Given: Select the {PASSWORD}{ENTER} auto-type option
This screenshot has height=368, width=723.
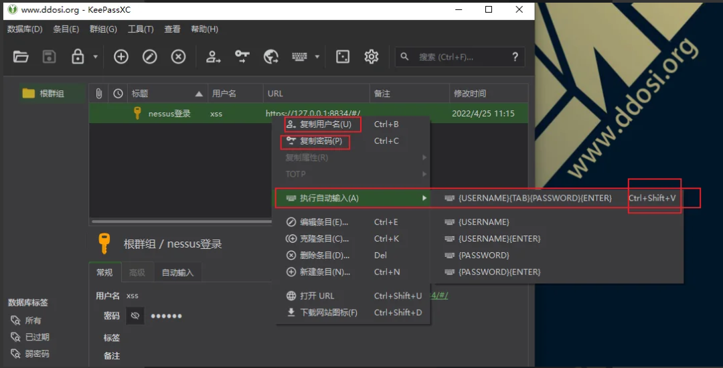Looking at the screenshot, I should coord(558,272).
